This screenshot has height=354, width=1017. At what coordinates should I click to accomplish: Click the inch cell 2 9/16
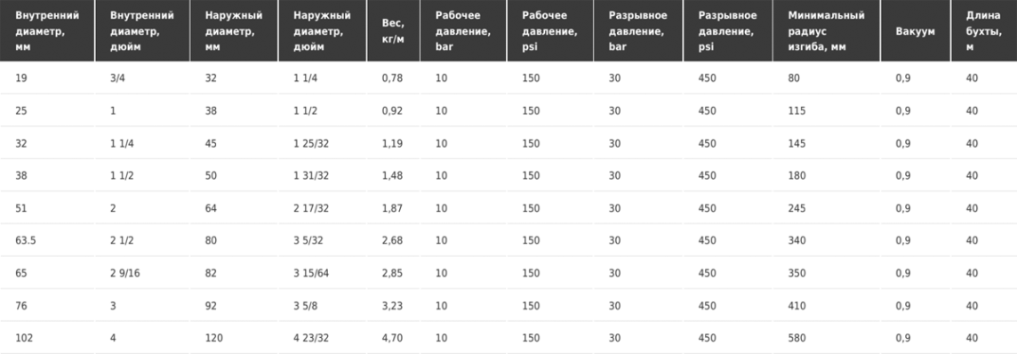coord(125,273)
